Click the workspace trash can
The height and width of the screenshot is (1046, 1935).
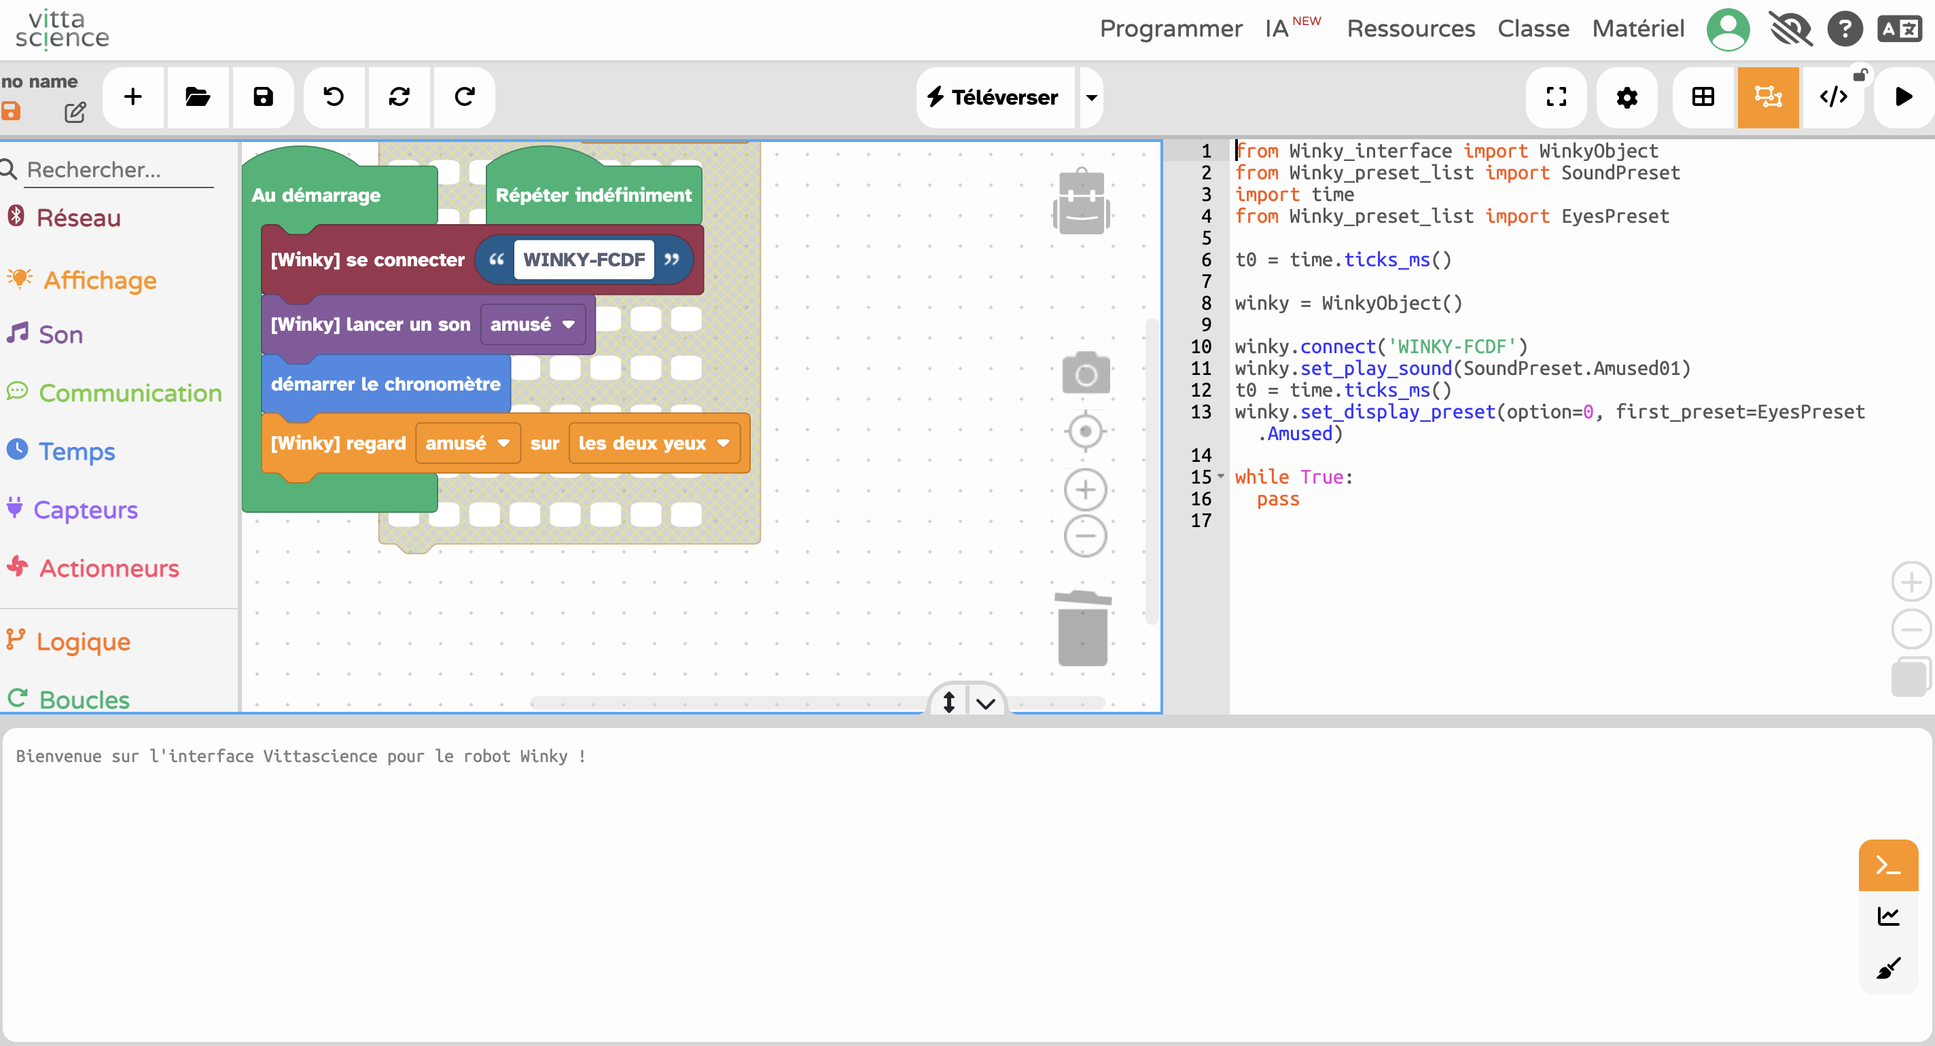click(1082, 628)
